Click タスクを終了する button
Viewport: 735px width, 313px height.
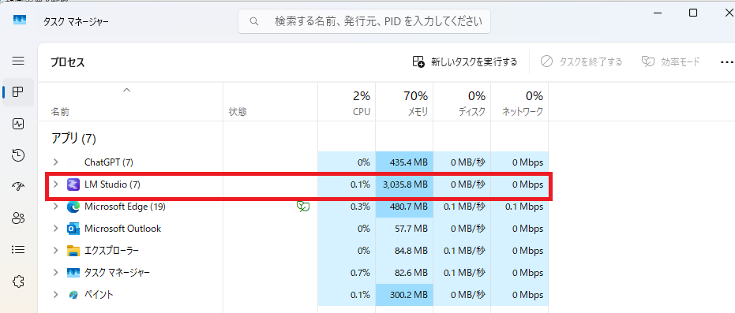[x=581, y=61]
